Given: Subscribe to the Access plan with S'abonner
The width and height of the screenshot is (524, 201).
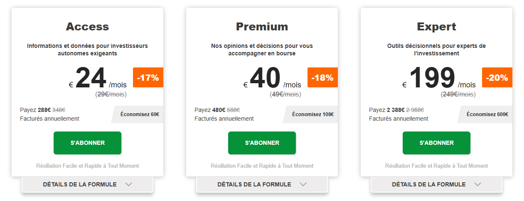Looking at the screenshot, I should [x=87, y=143].
